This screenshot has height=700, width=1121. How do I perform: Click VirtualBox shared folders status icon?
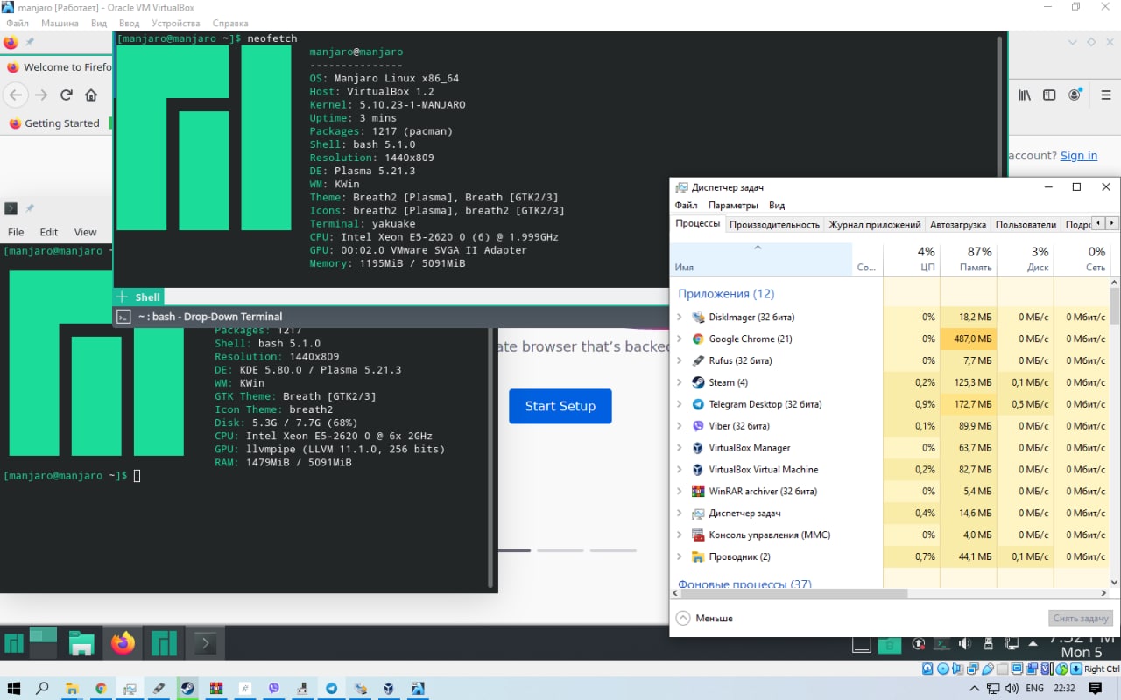pyautogui.click(x=1002, y=669)
